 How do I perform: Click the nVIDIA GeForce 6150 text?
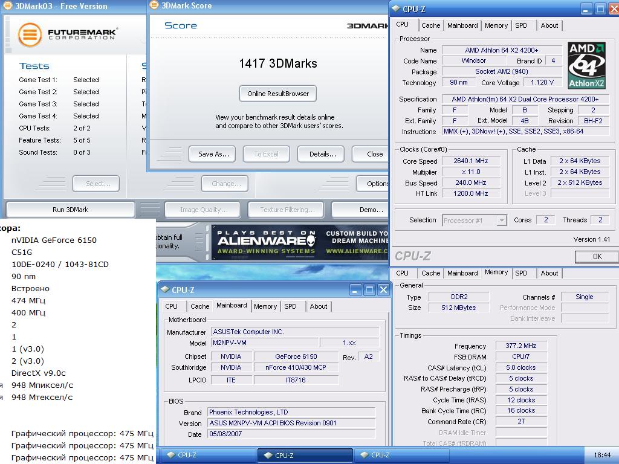click(54, 240)
